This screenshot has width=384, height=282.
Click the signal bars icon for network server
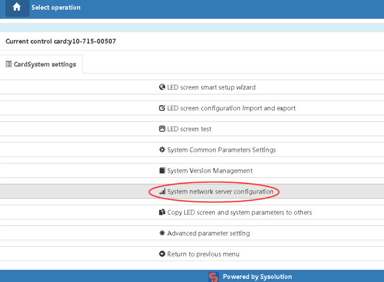point(162,192)
